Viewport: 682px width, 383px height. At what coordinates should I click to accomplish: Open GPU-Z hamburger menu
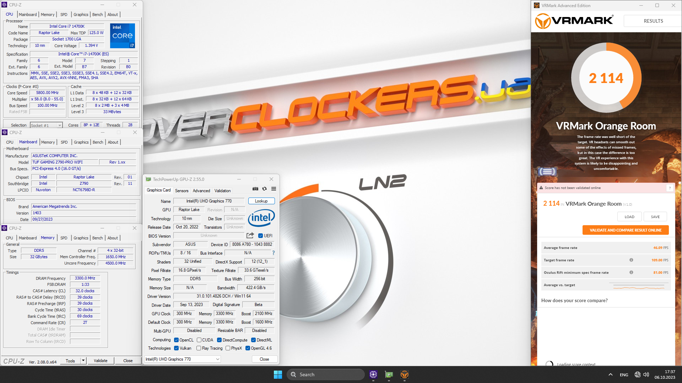tap(274, 189)
